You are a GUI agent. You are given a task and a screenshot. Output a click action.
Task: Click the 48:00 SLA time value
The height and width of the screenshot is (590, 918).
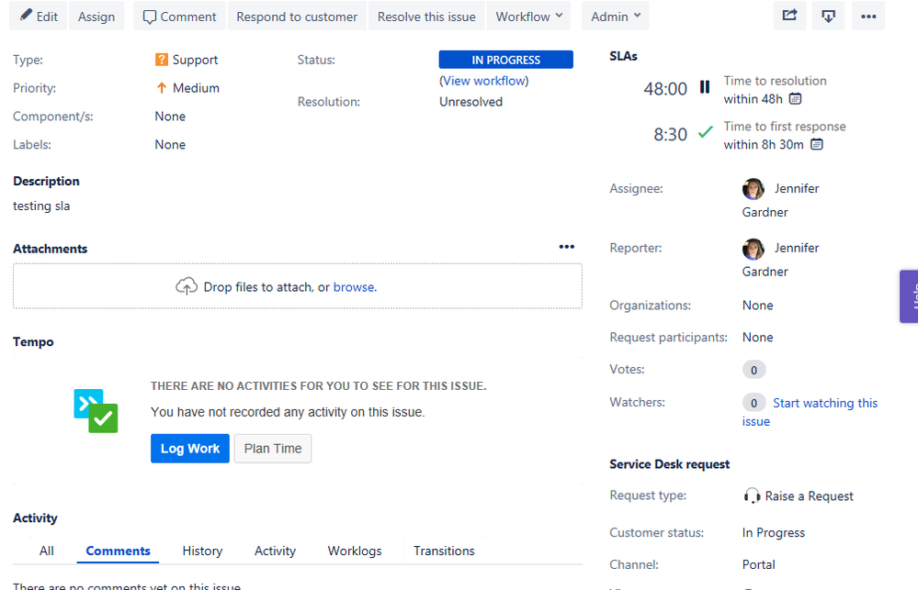(665, 89)
